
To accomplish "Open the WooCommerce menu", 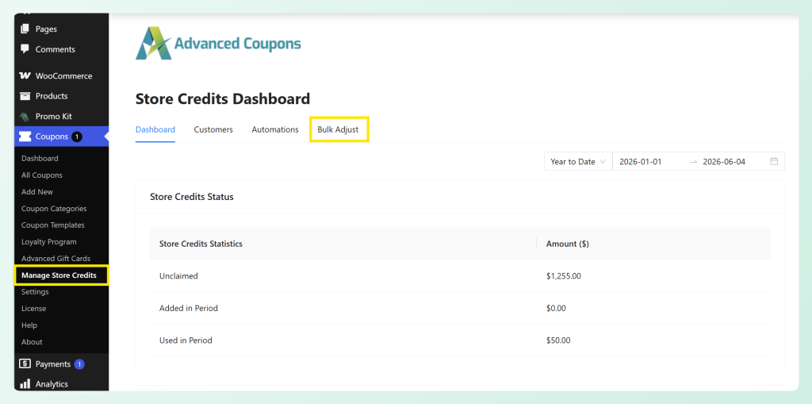I will coord(62,75).
